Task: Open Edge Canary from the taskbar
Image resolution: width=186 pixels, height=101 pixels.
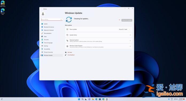Action: point(103,99)
